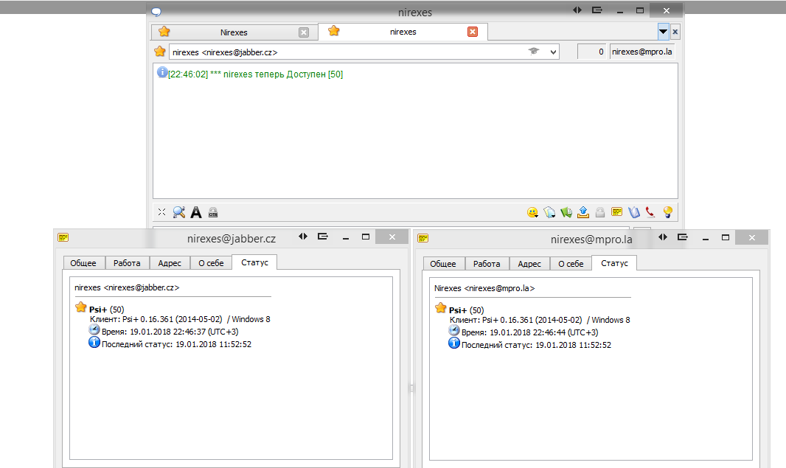
Task: Open the smiley emoticon picker
Action: (532, 212)
